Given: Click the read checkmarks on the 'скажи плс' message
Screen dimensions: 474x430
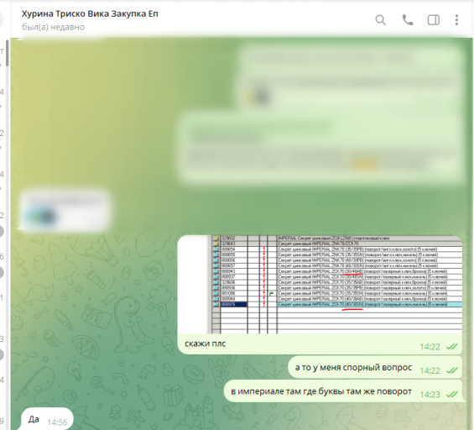Looking at the screenshot, I should click(452, 347).
